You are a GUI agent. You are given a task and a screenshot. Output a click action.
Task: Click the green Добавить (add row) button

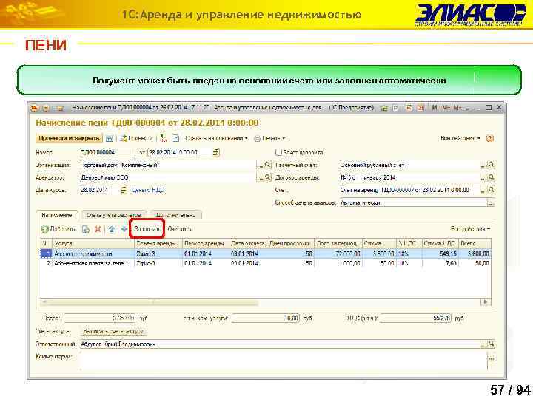[58, 229]
